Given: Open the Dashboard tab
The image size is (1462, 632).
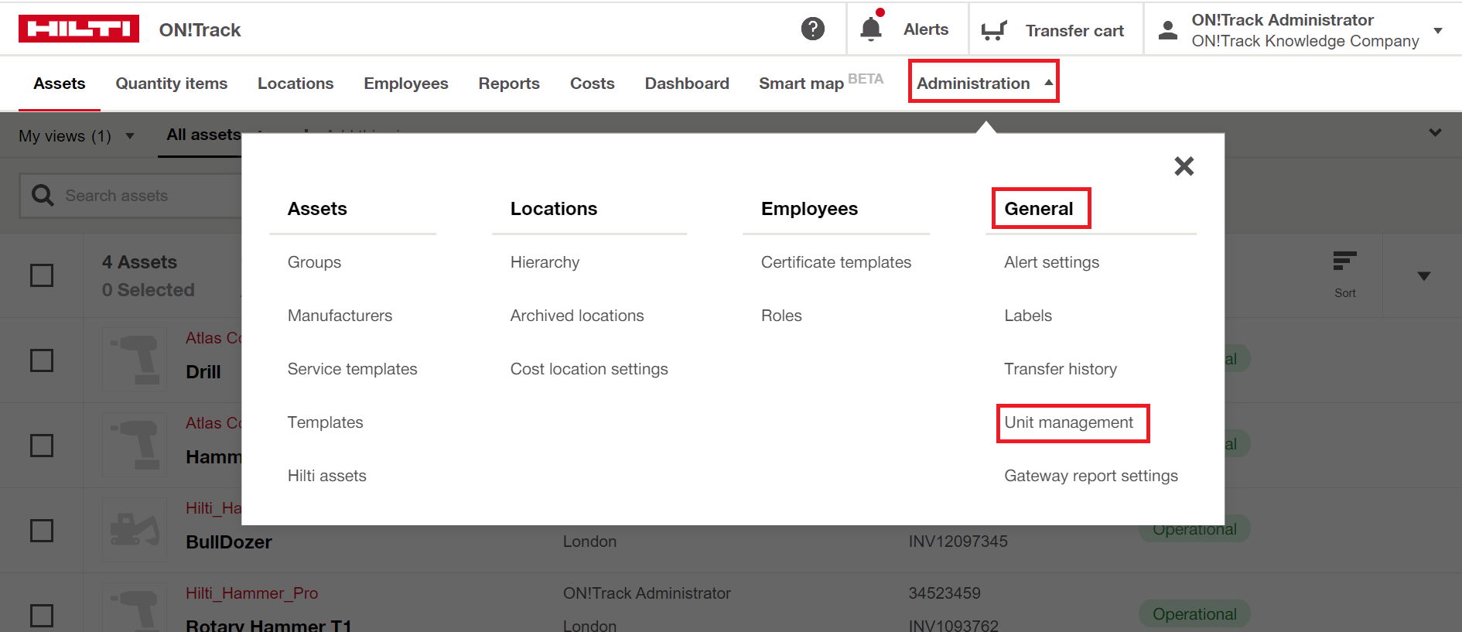Looking at the screenshot, I should 687,84.
